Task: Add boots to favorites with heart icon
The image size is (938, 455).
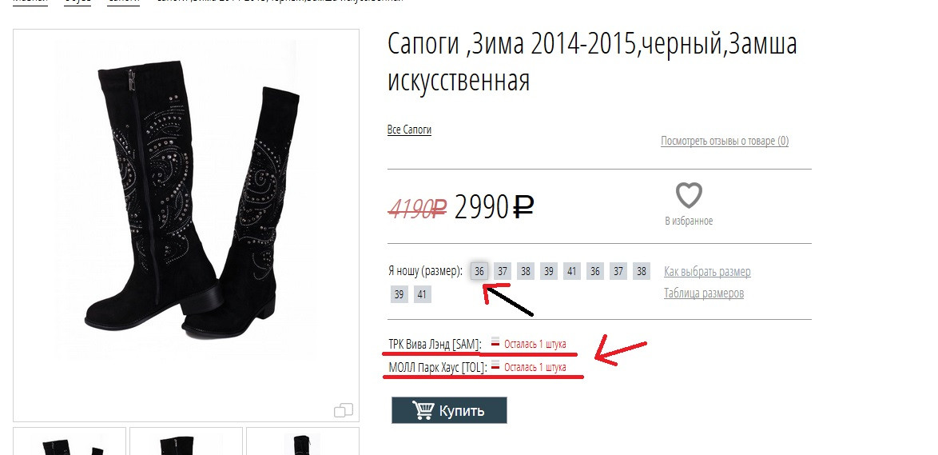Action: [x=689, y=195]
